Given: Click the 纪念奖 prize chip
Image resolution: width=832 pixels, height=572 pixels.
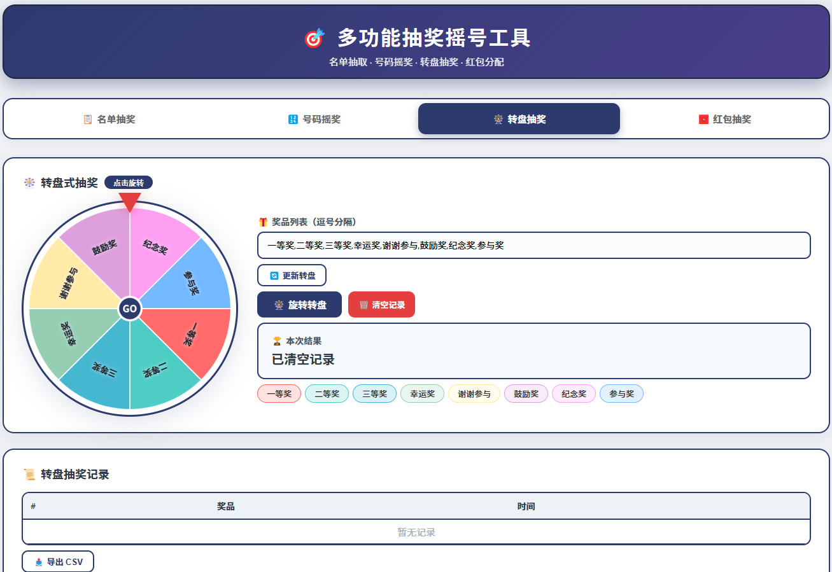Looking at the screenshot, I should pyautogui.click(x=574, y=394).
